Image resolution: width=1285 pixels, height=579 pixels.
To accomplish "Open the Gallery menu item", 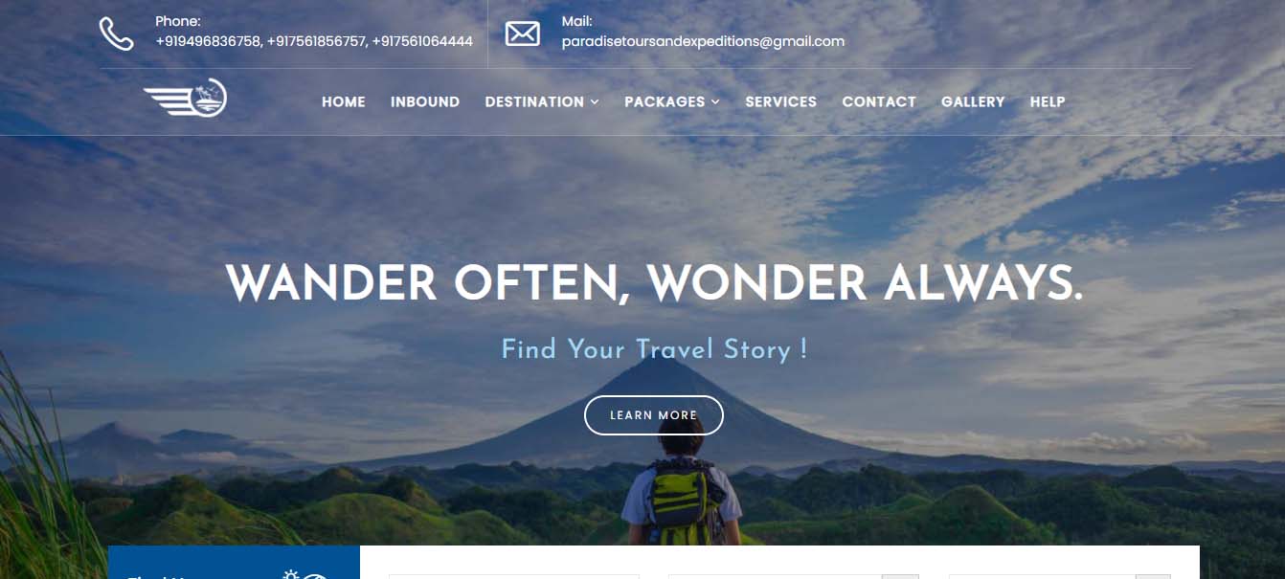I will click(x=973, y=101).
